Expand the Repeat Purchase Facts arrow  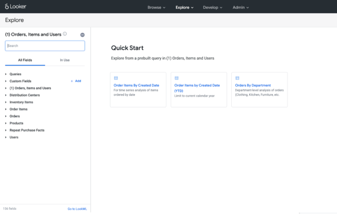tap(6, 130)
